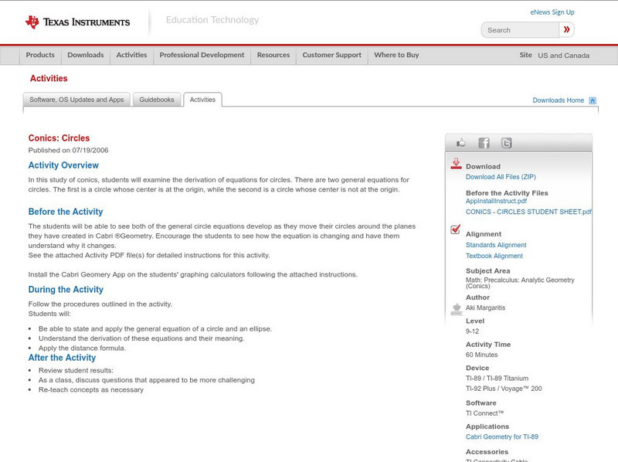Screen dimensions: 618x462
Task: Switch to Software, OS Updates and Apps tab
Action: [76, 100]
